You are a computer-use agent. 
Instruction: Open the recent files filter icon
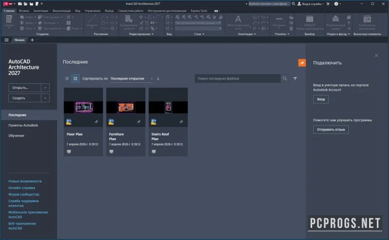click(295, 79)
